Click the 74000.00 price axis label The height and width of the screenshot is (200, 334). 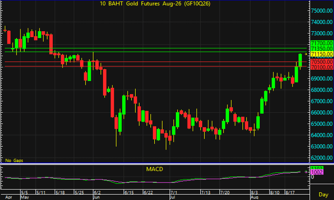tap(322, 22)
